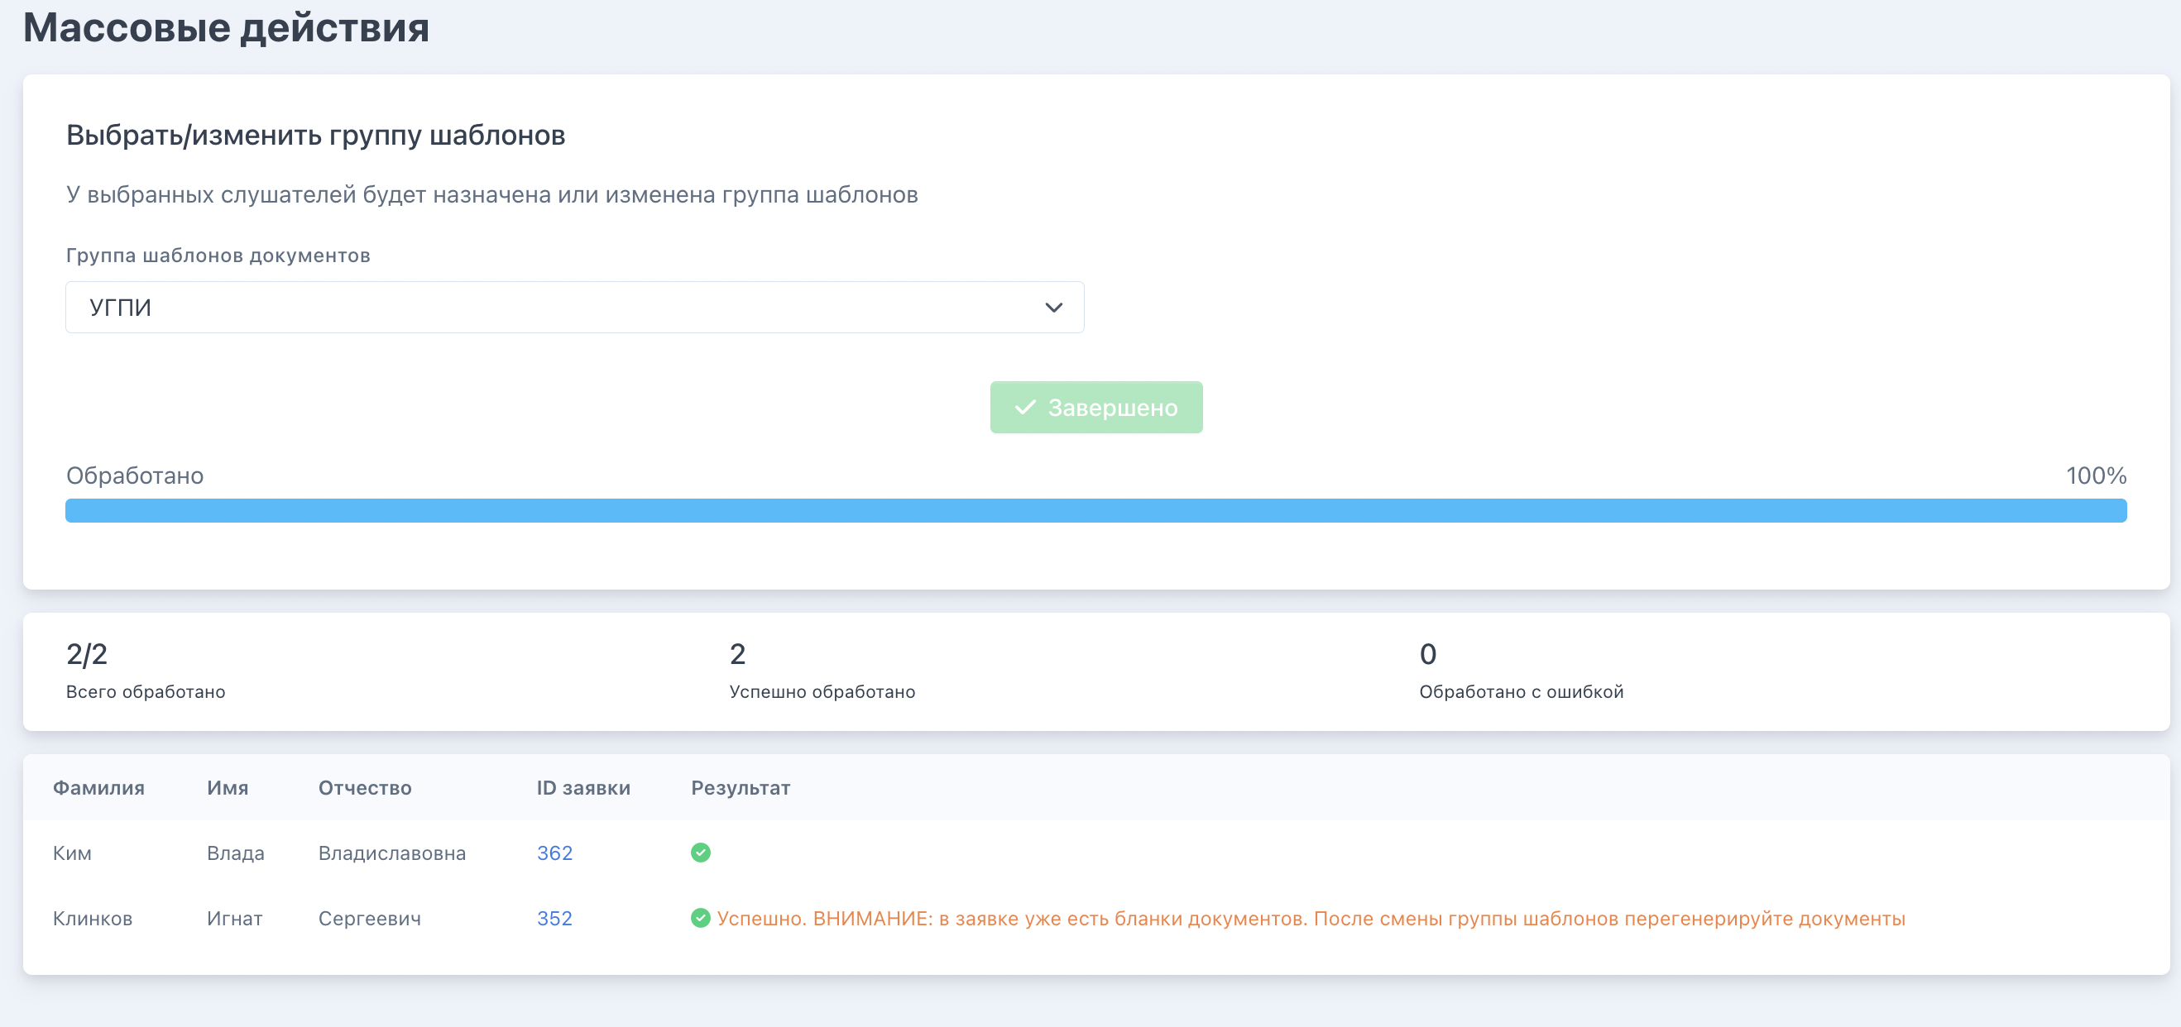Click green checkmark icon in Клинков row
This screenshot has height=1027, width=2181.
point(700,918)
